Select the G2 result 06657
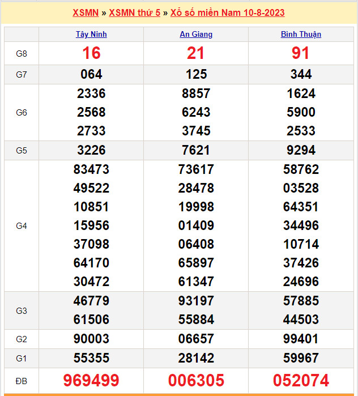This screenshot has width=358, height=396. [x=196, y=339]
